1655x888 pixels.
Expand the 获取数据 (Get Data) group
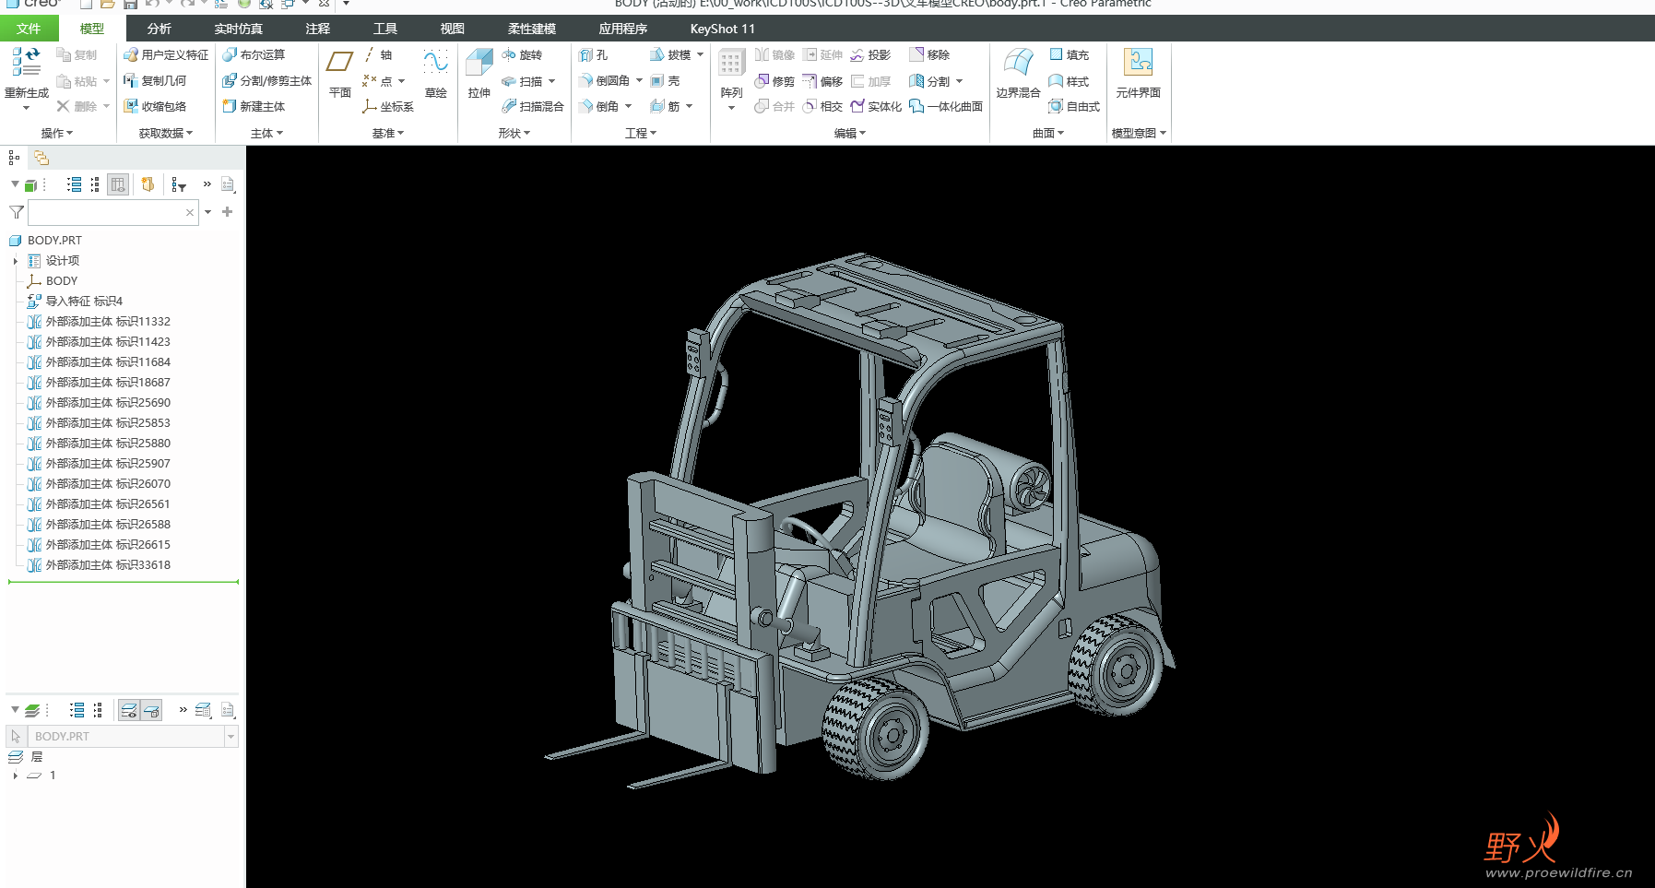coord(166,134)
